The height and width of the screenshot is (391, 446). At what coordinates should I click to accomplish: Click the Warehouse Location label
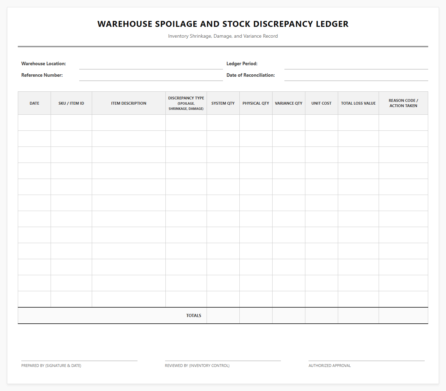pyautogui.click(x=44, y=63)
